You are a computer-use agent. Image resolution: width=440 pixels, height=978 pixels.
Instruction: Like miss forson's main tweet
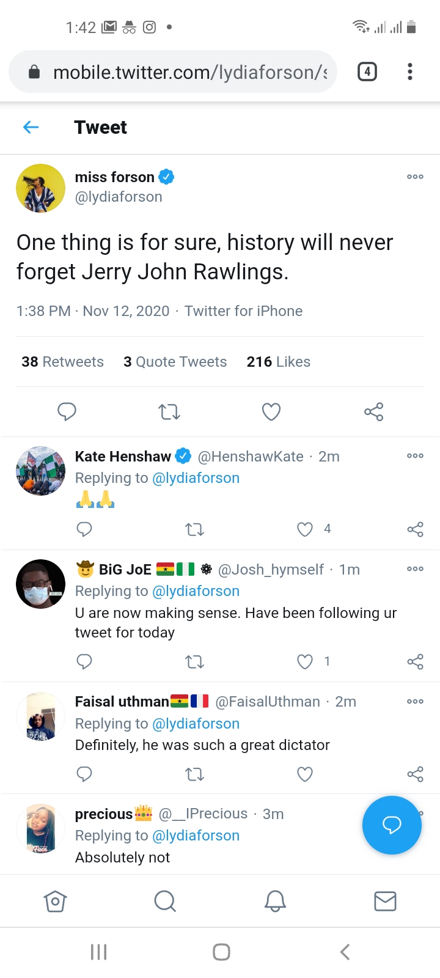(271, 411)
